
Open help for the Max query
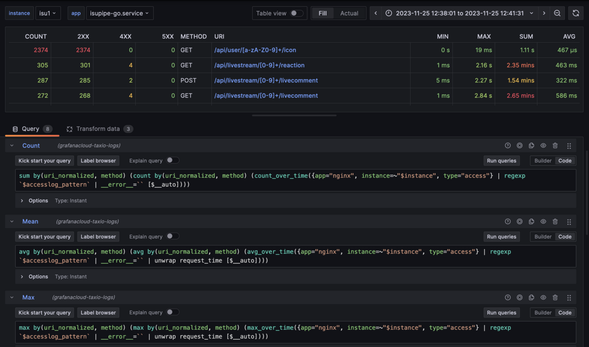pos(508,297)
